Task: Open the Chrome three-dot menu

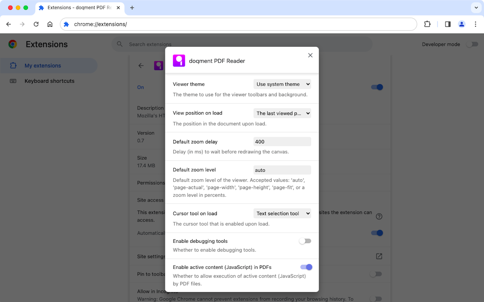Action: click(x=476, y=24)
